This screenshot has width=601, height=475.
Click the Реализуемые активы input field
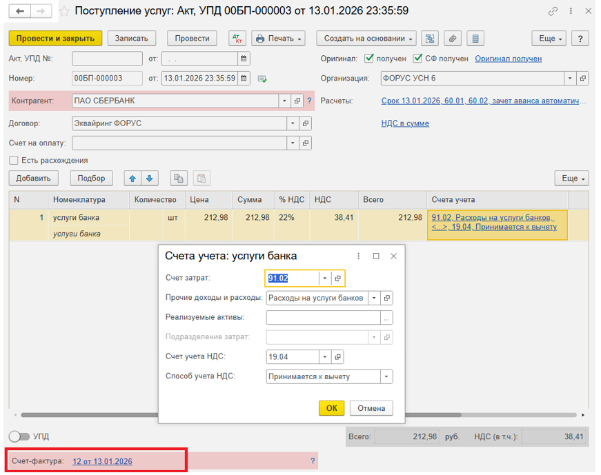point(324,318)
